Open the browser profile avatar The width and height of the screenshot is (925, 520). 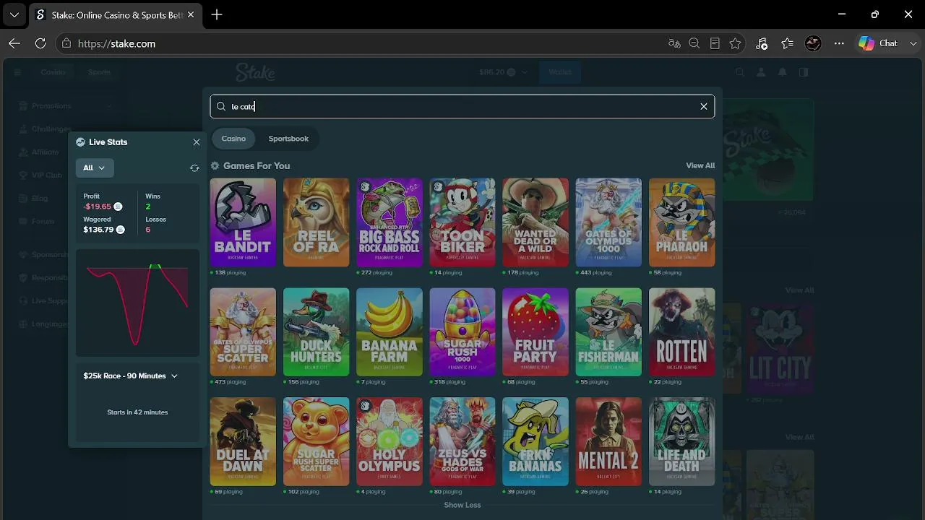click(813, 43)
